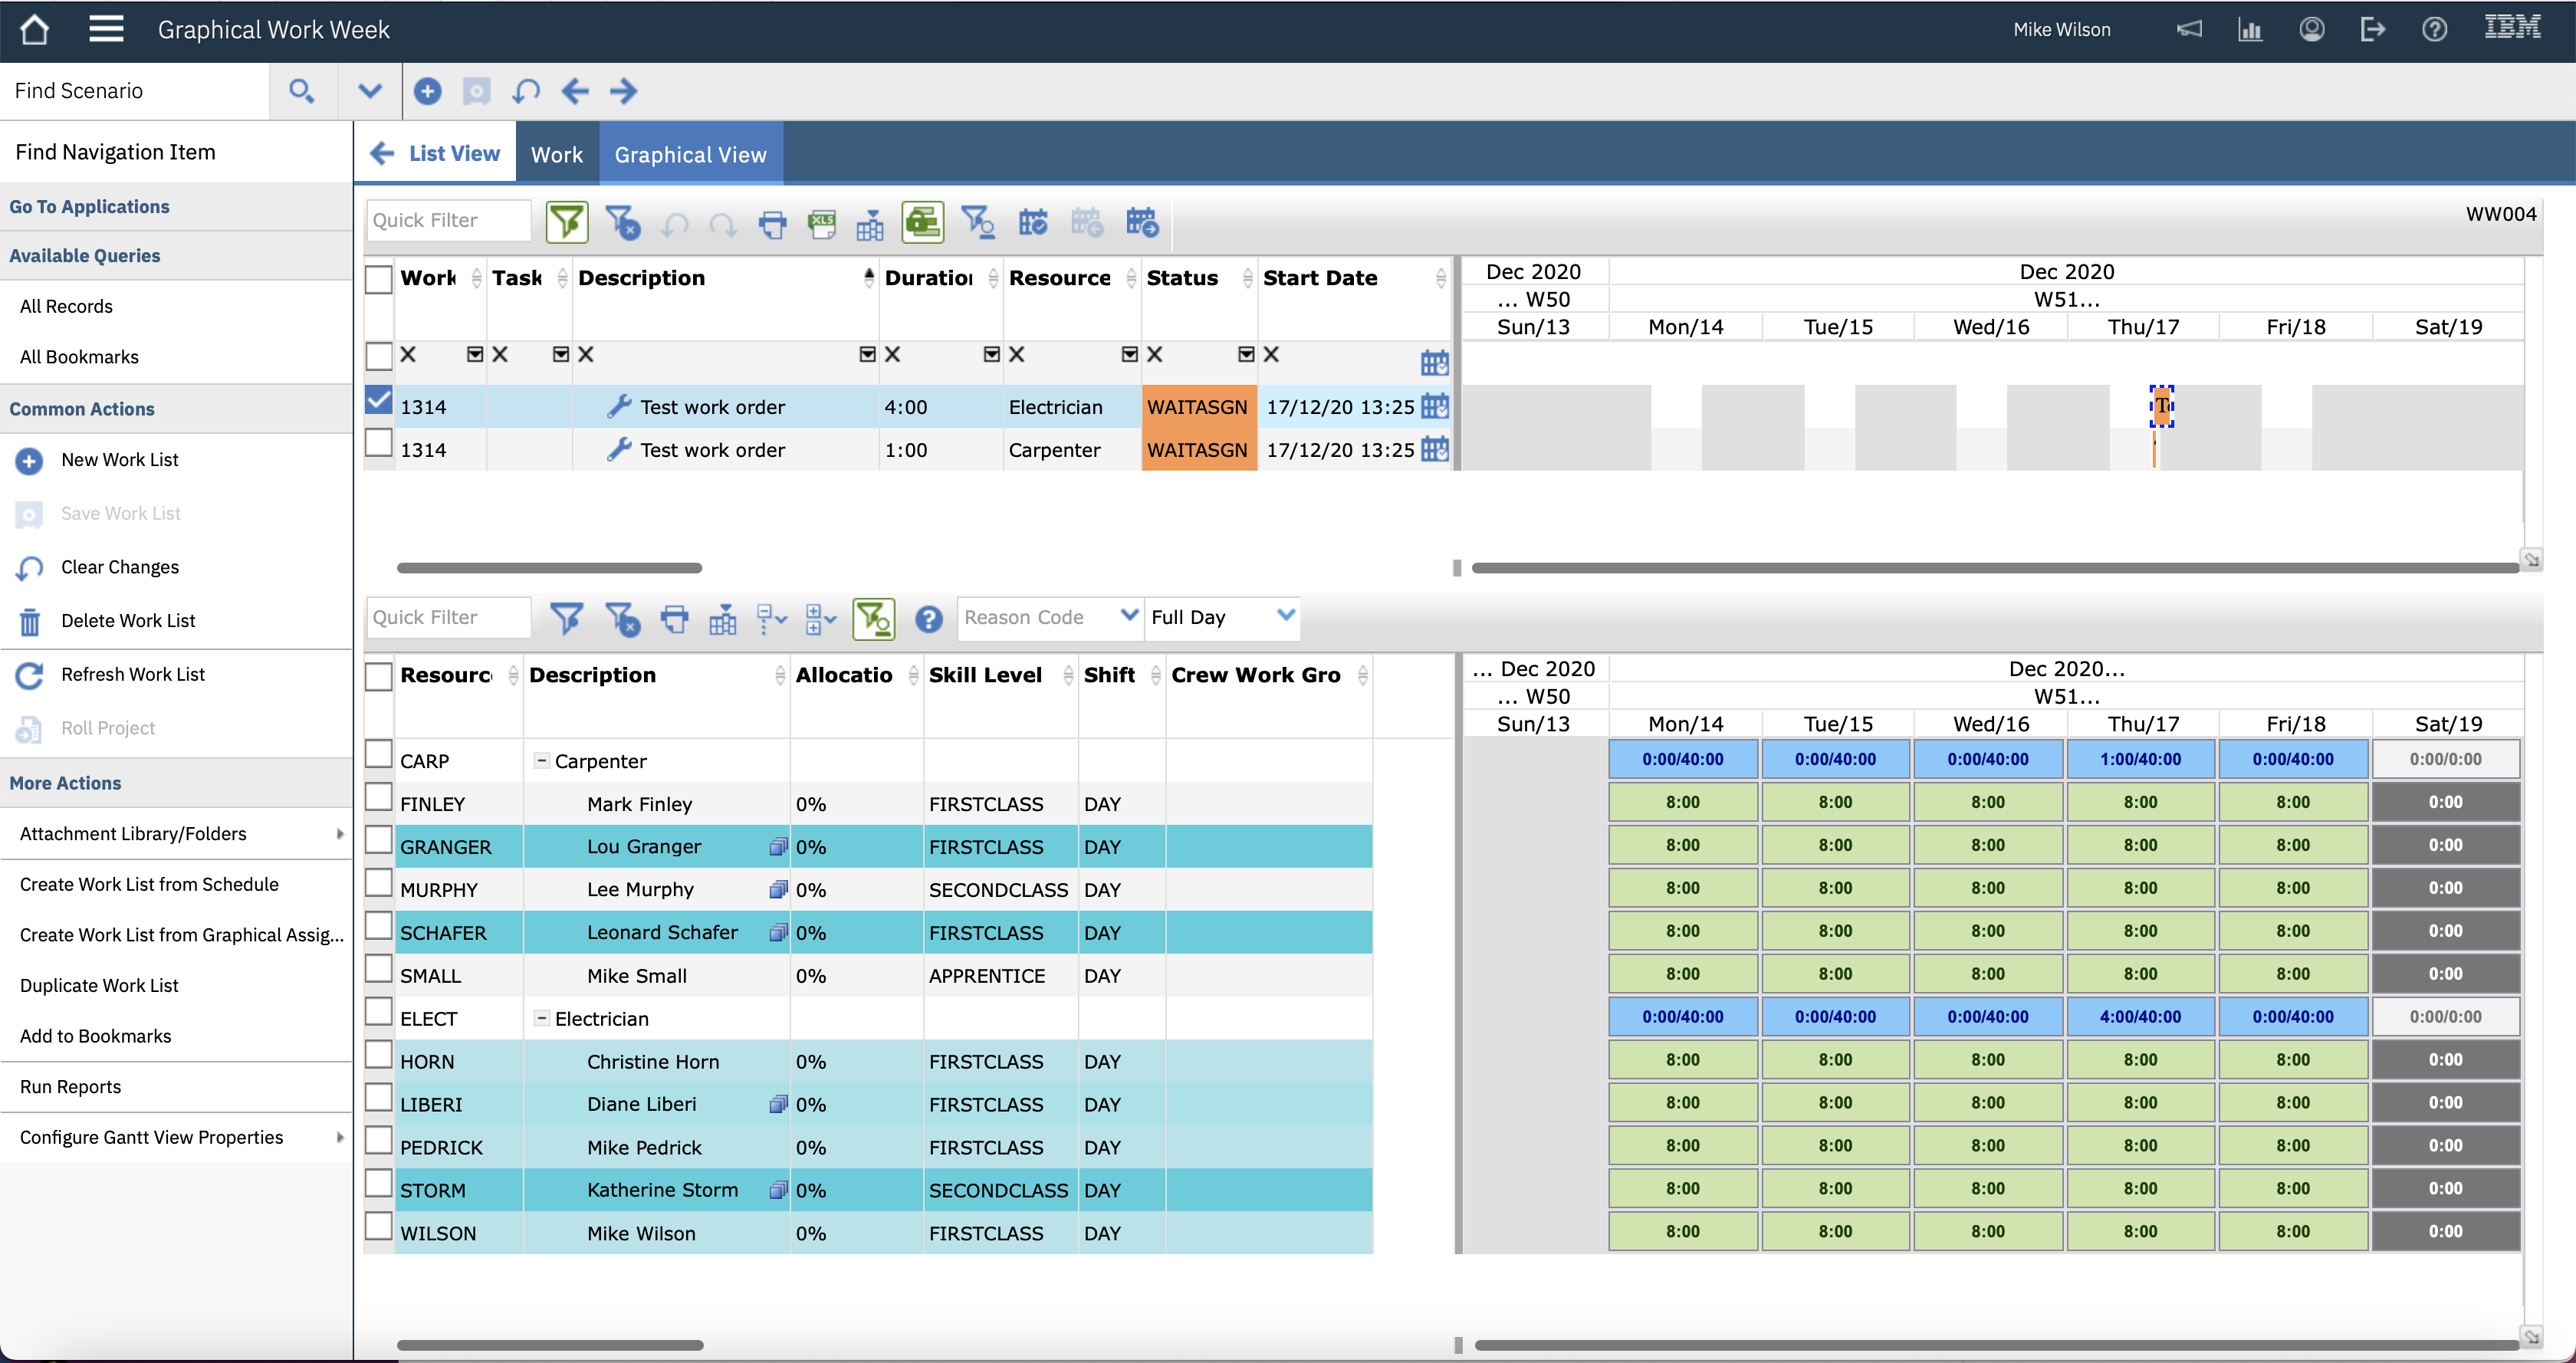The width and height of the screenshot is (2576, 1363).
Task: Click the print icon in the work list toolbar
Action: 772,222
